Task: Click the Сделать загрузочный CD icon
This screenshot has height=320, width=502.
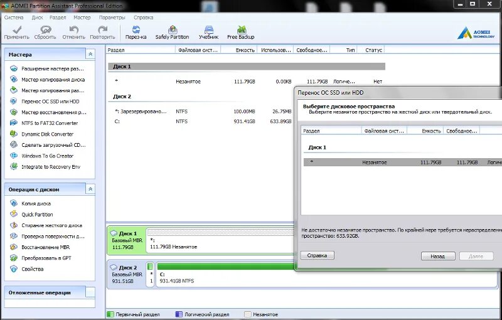Action: coord(14,145)
